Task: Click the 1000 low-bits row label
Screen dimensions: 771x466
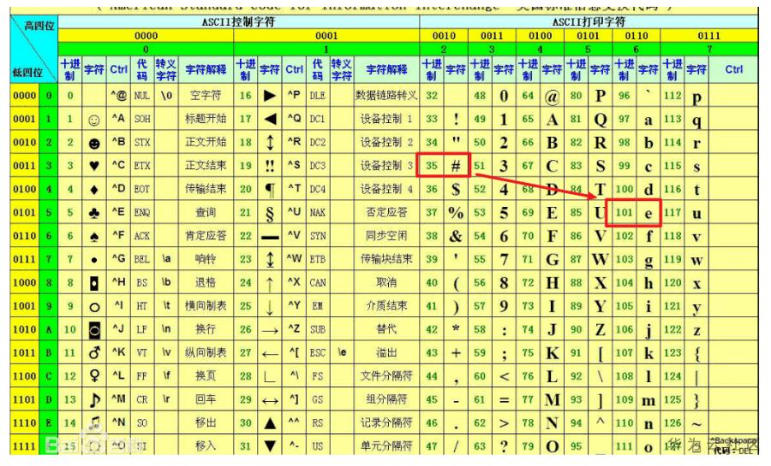Action: (25, 282)
